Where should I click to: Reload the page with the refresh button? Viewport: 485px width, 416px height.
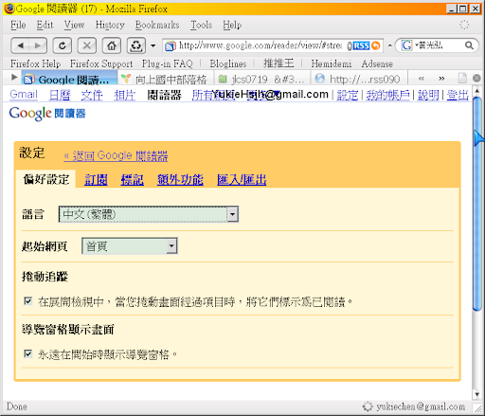click(x=63, y=46)
